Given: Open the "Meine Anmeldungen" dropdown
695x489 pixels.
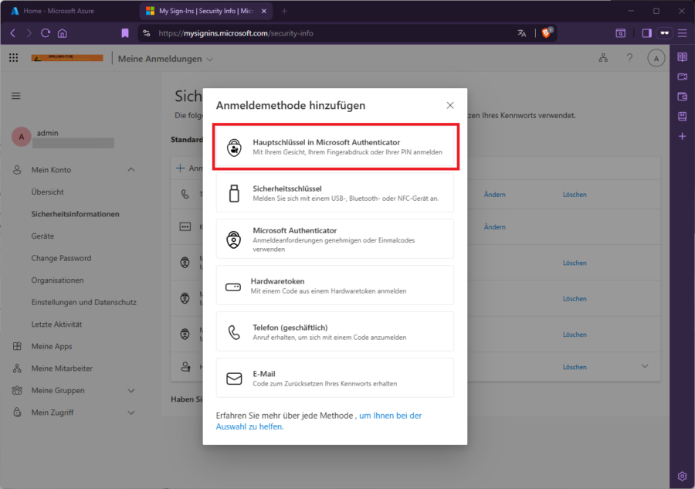Looking at the screenshot, I should [x=208, y=58].
